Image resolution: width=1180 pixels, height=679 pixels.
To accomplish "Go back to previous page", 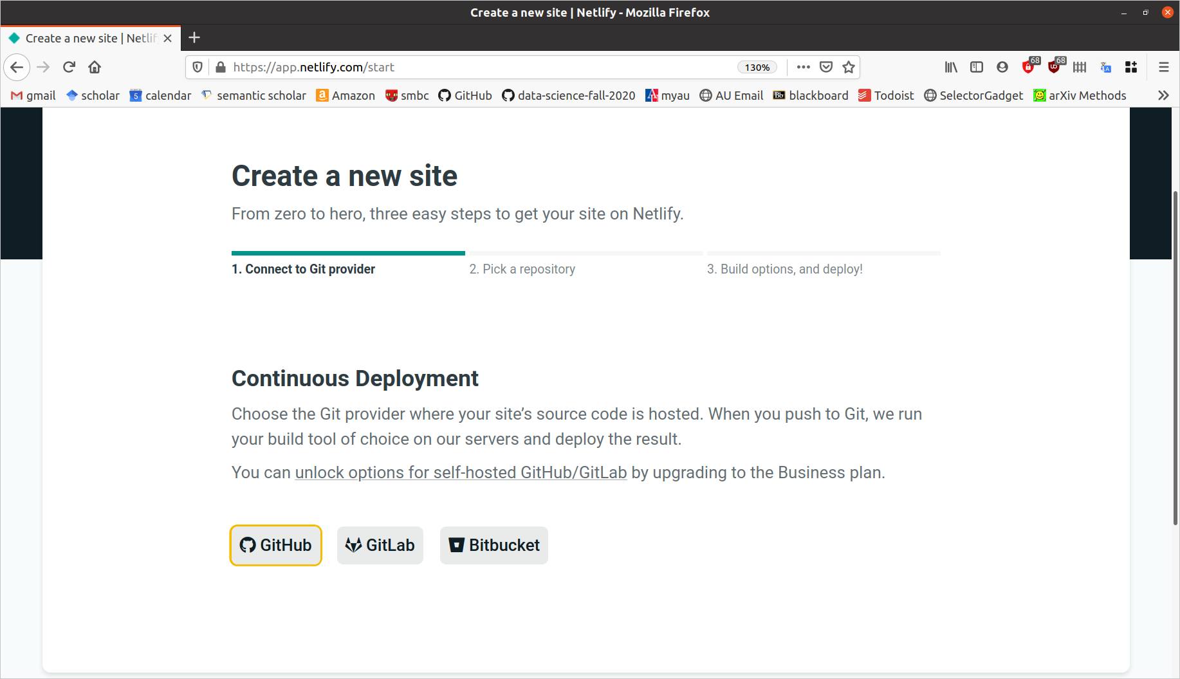I will 17,67.
